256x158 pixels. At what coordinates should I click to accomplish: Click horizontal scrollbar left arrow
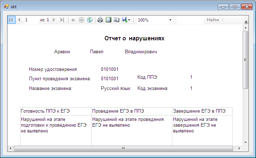tap(11, 149)
